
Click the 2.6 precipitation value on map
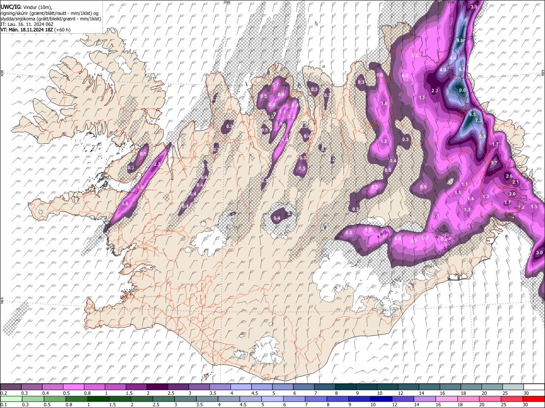click(509, 176)
